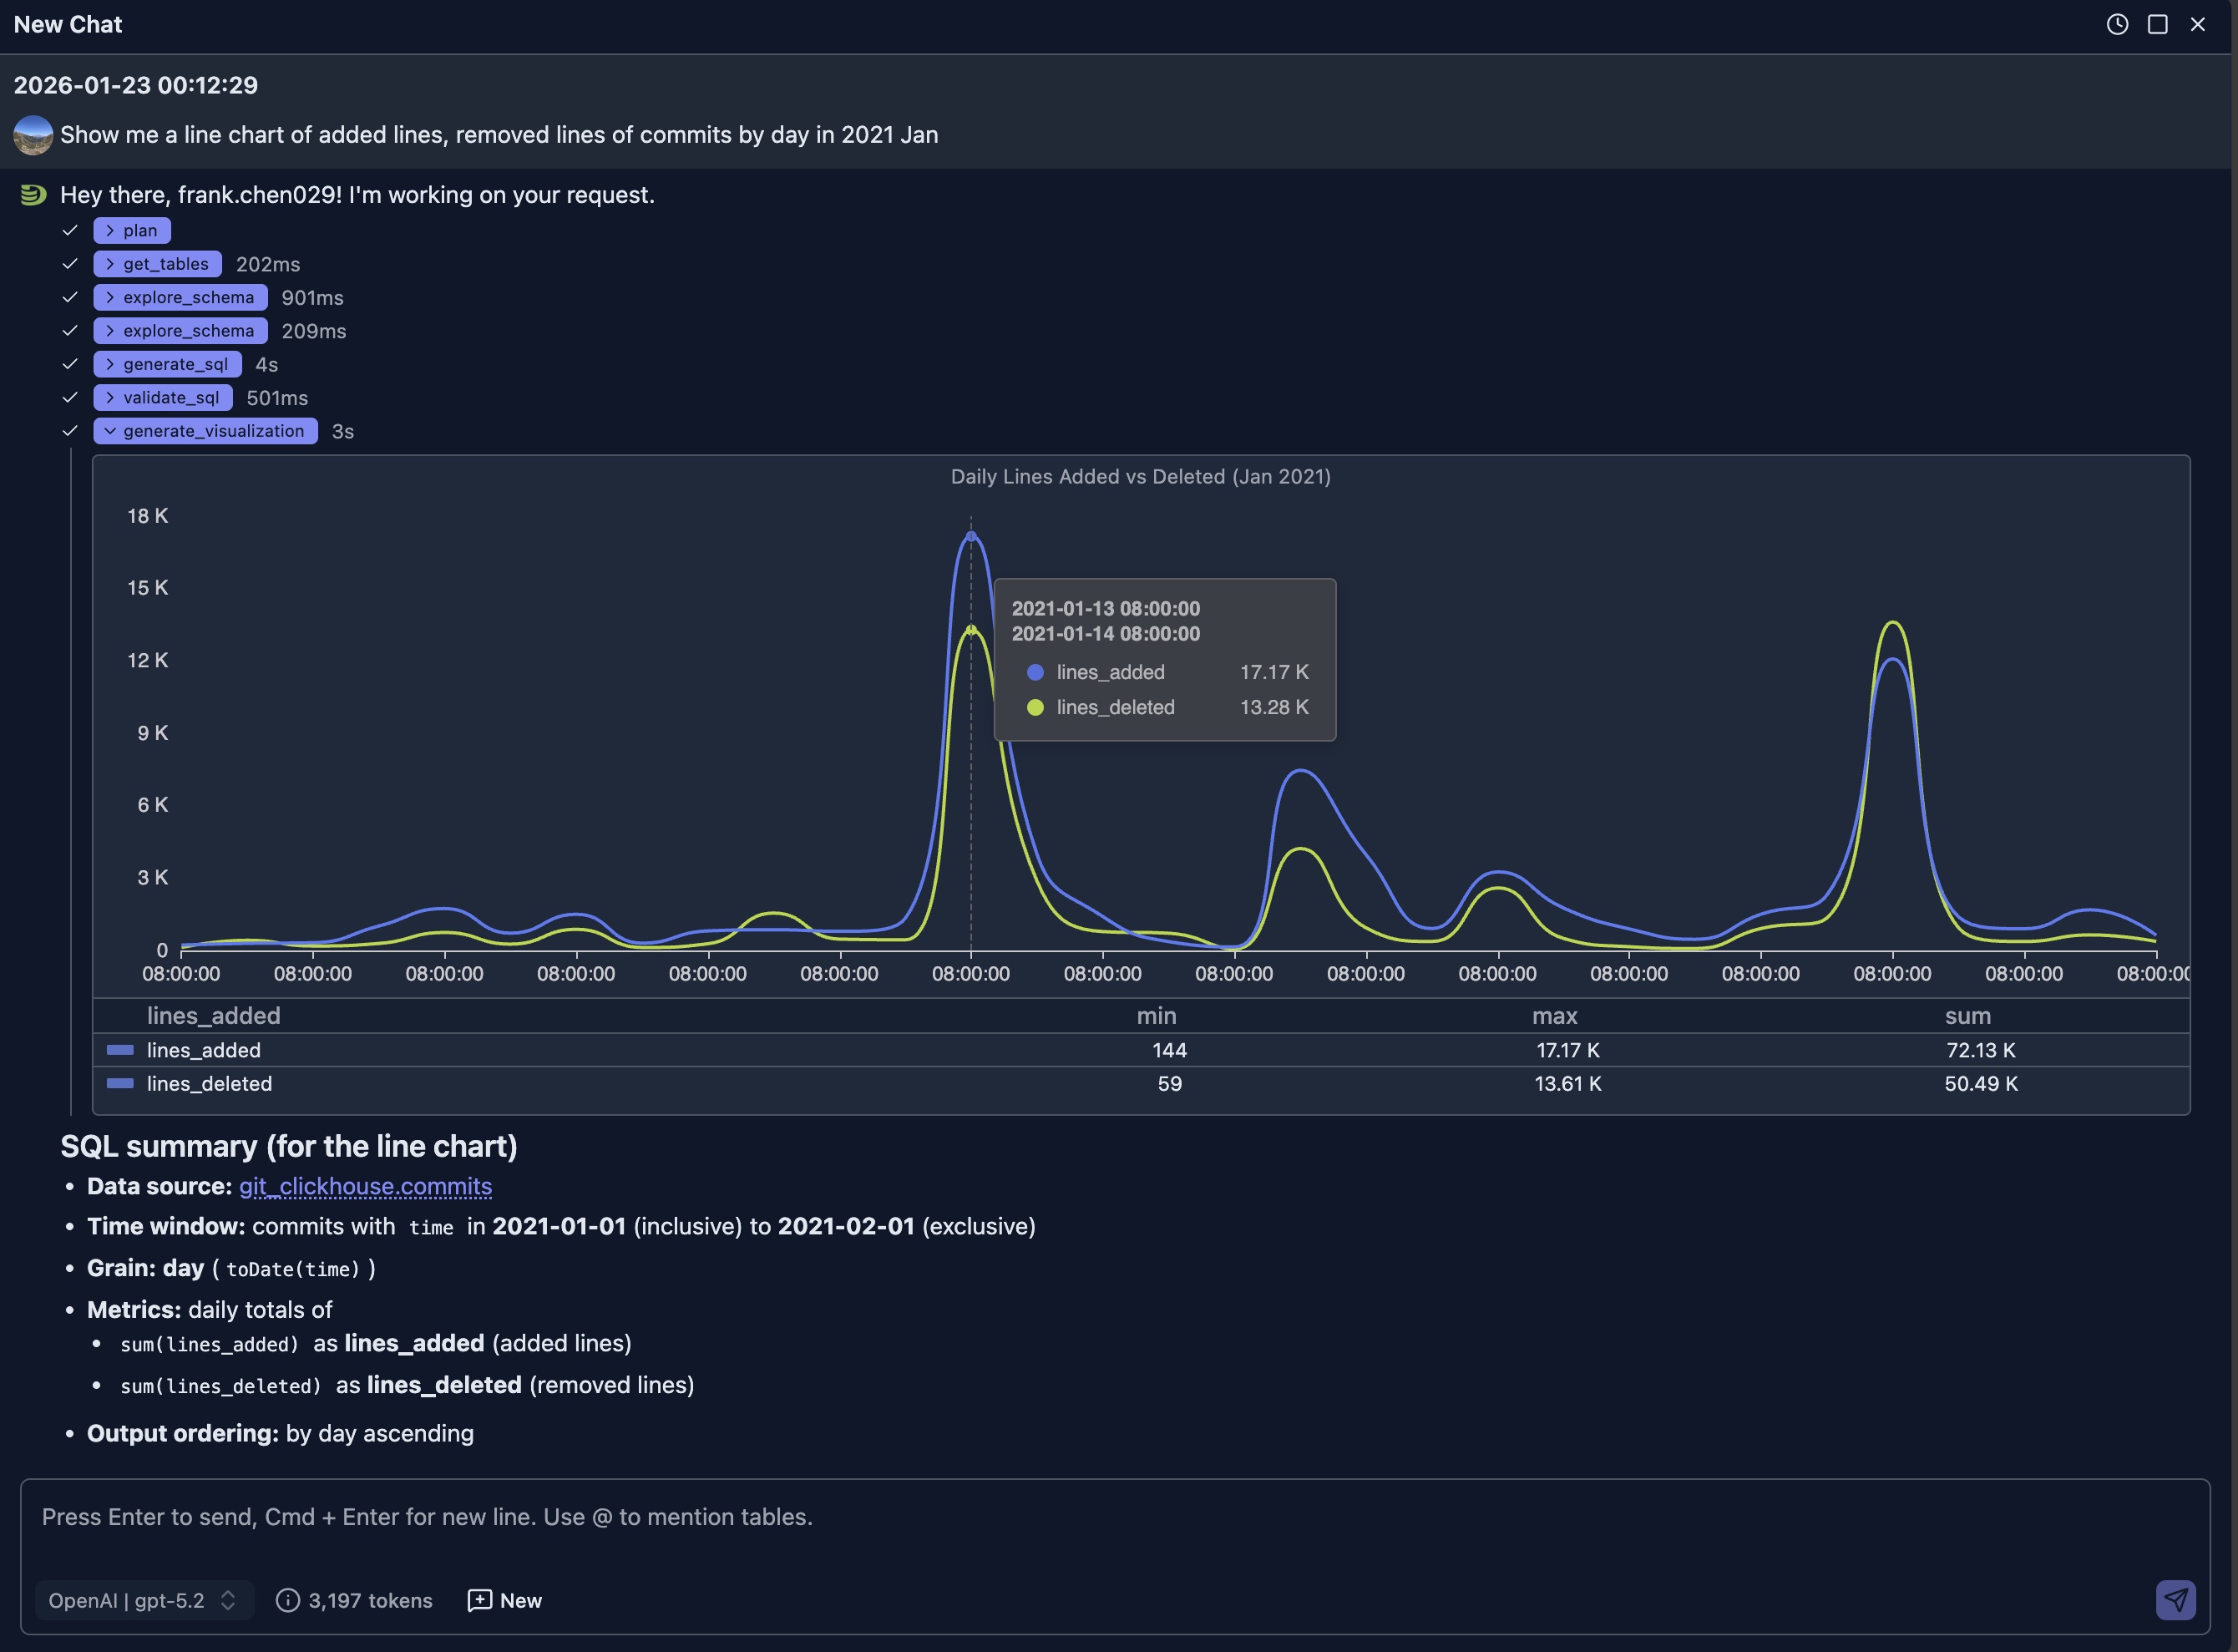
Task: Click the New button near the input
Action: click(x=505, y=1600)
